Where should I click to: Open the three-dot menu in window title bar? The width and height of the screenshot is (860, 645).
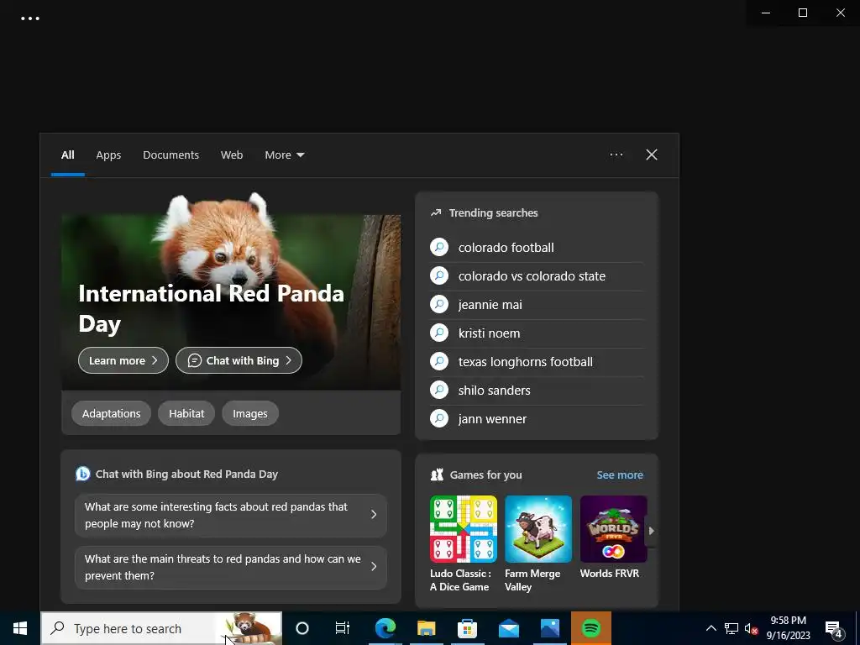point(29,18)
